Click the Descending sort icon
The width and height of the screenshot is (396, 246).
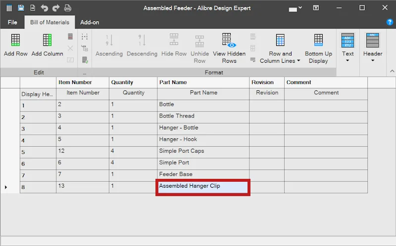[x=142, y=40]
